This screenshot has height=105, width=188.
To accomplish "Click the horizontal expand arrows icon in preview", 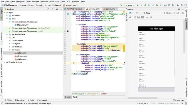I will click(x=147, y=17).
